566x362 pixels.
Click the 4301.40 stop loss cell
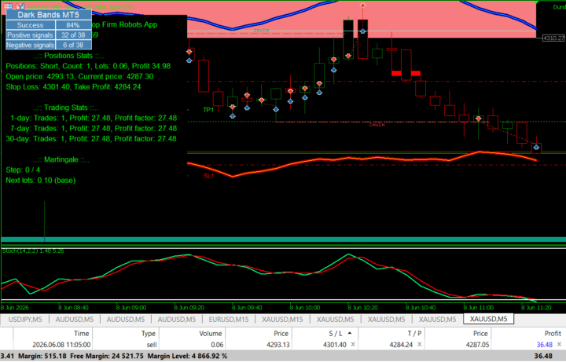(x=335, y=345)
